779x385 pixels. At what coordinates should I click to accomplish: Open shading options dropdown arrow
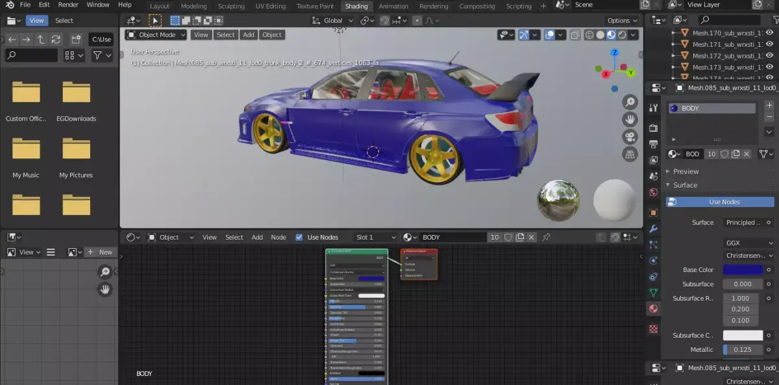pyautogui.click(x=634, y=35)
